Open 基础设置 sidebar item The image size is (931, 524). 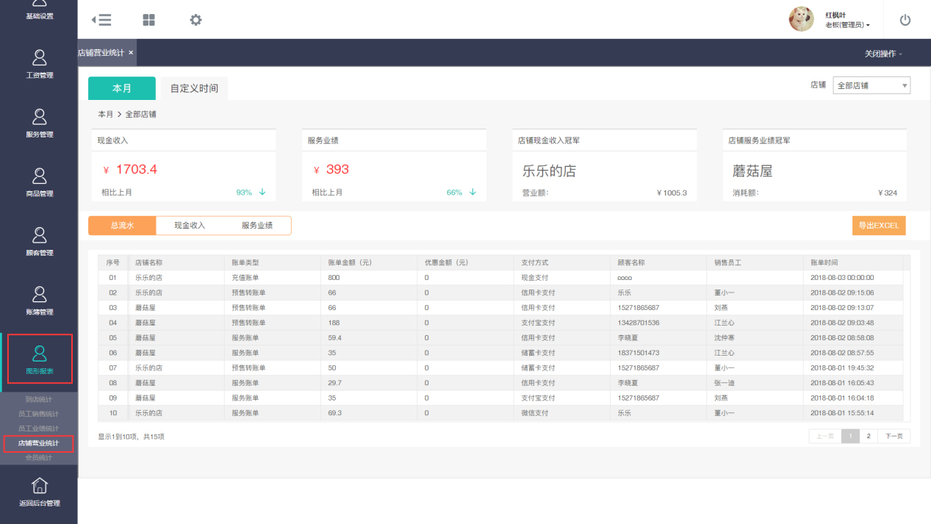[40, 10]
